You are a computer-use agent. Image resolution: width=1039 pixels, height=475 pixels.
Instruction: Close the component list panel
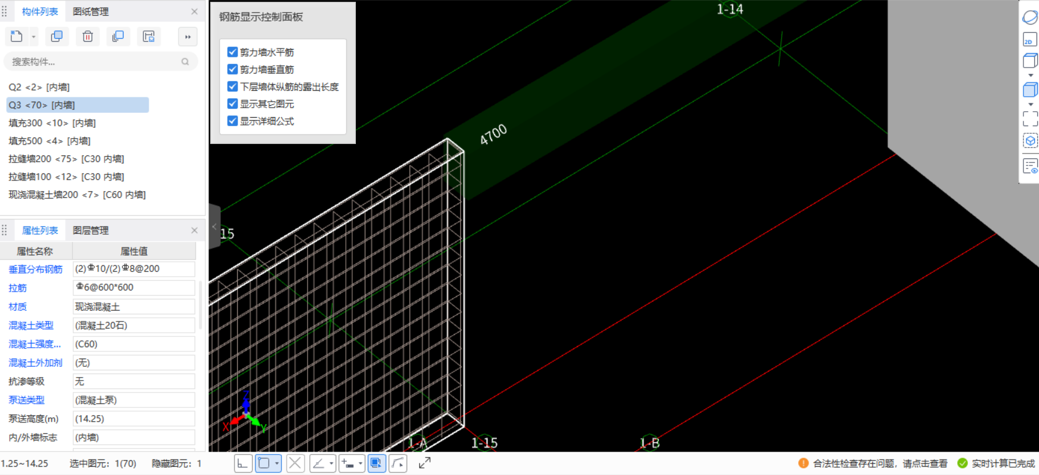194,11
